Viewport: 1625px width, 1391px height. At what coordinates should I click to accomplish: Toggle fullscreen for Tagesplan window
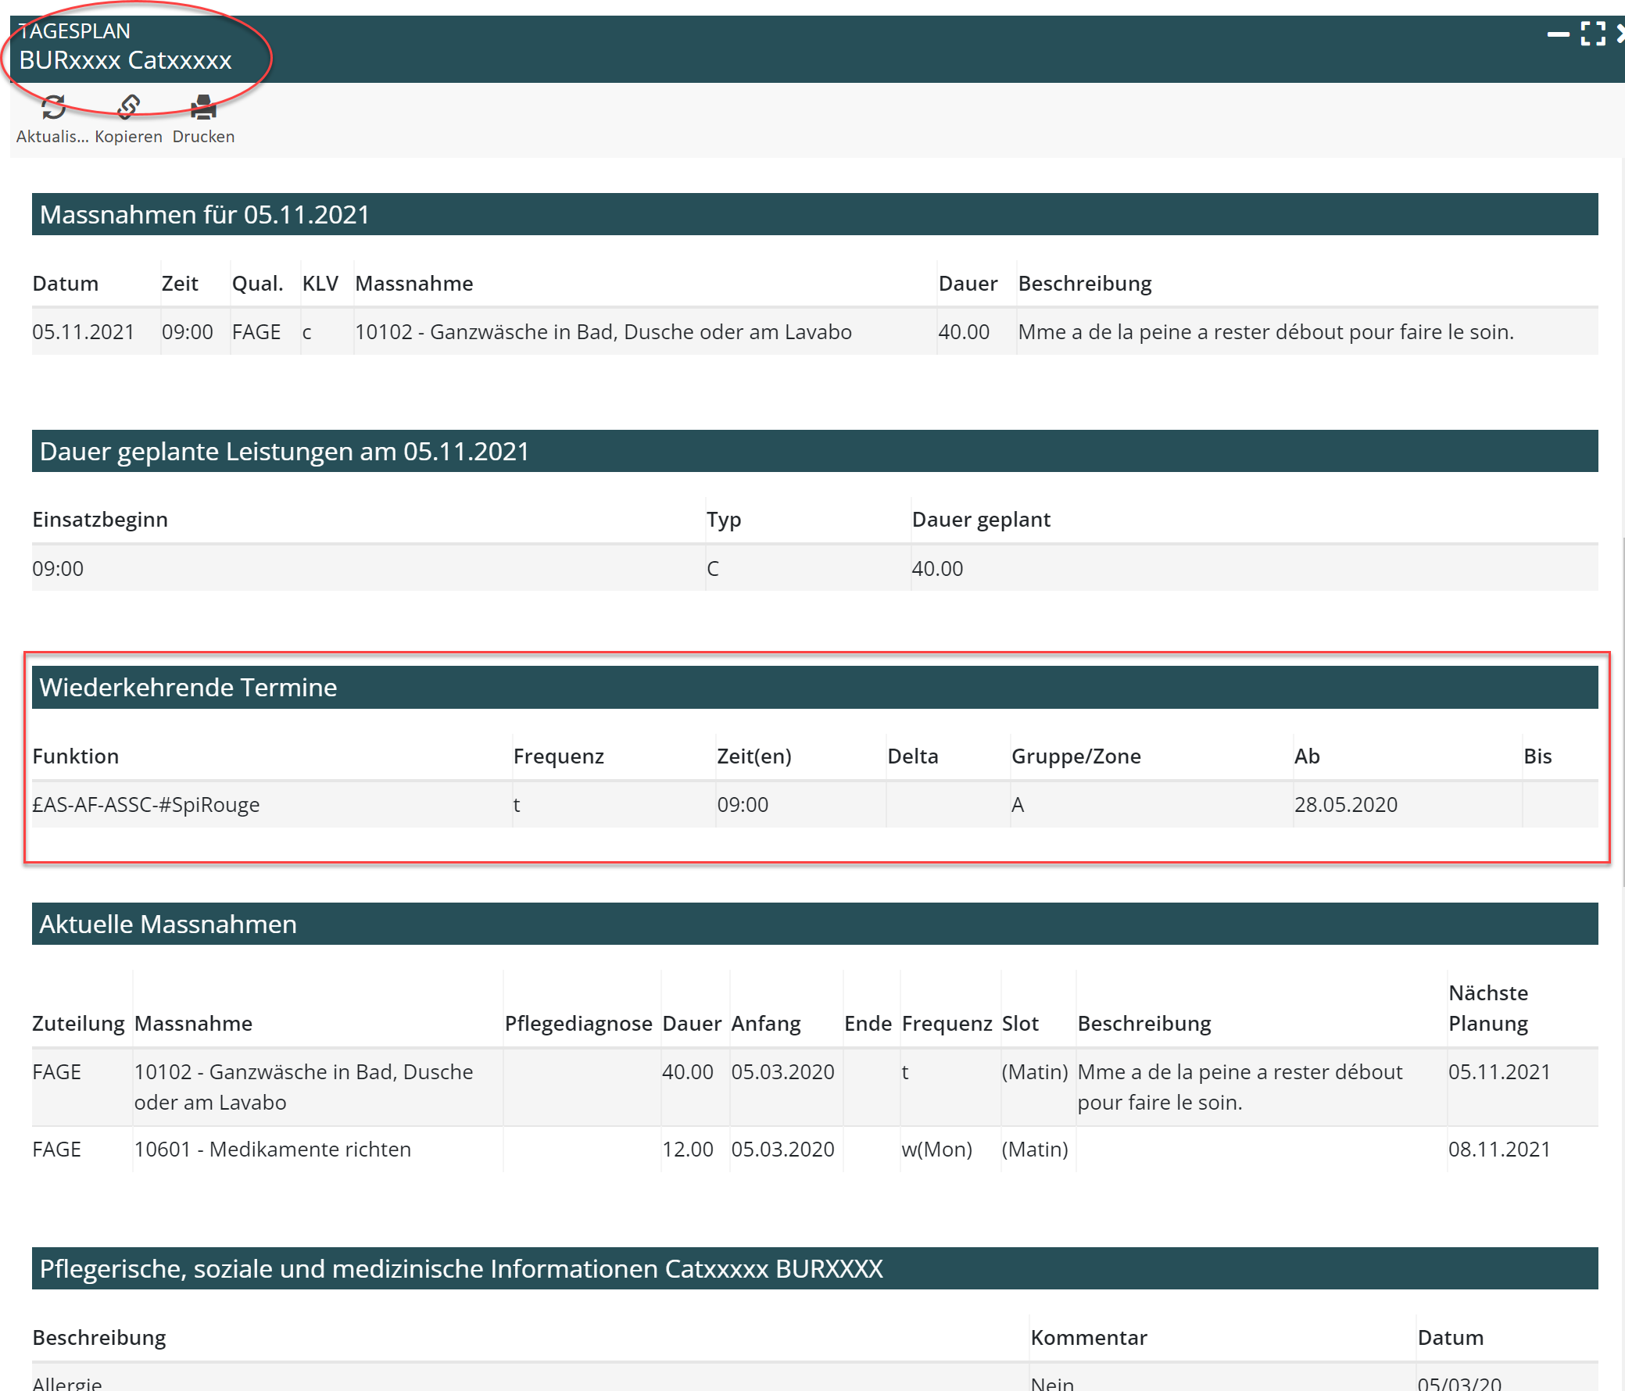click(x=1592, y=34)
